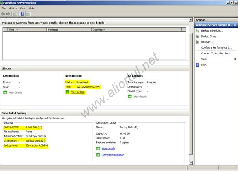238x171 pixels.
Task: Click the Refresh information link
Action: click(x=113, y=155)
